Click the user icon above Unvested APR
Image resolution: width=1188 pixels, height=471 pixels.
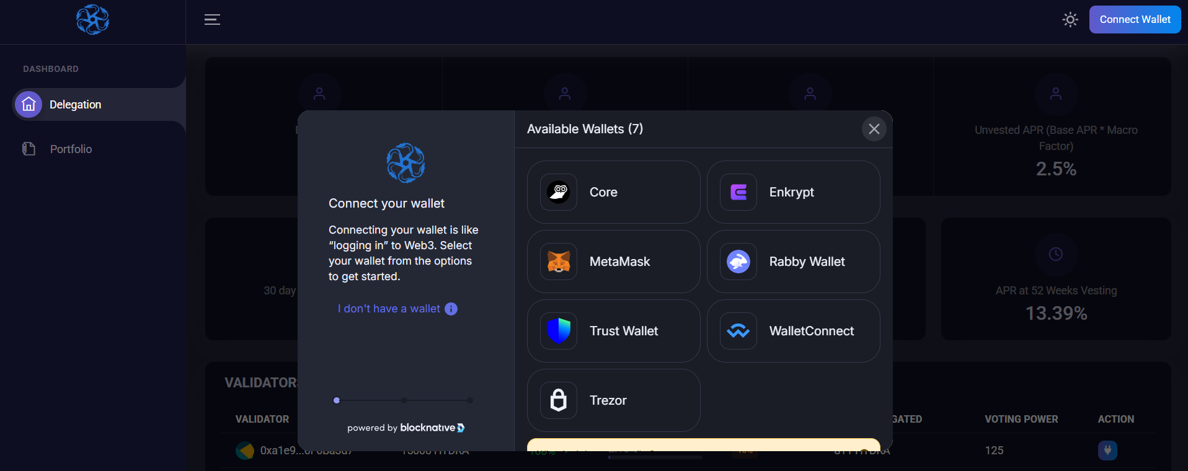1056,94
